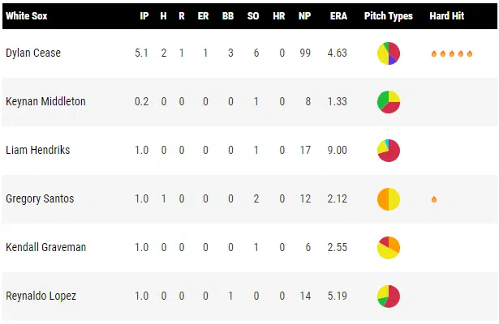Viewport: 499px width, 324px height.
Task: Open Liam Hendriks player link
Action: tap(37, 151)
